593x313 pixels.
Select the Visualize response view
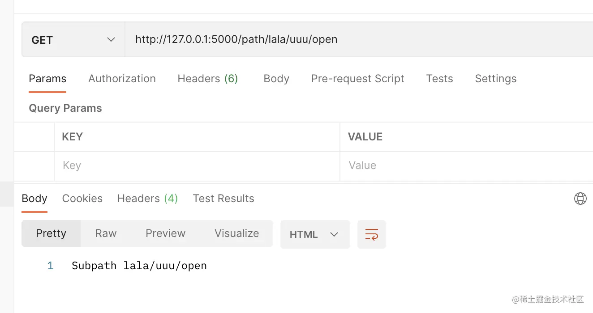[236, 233]
